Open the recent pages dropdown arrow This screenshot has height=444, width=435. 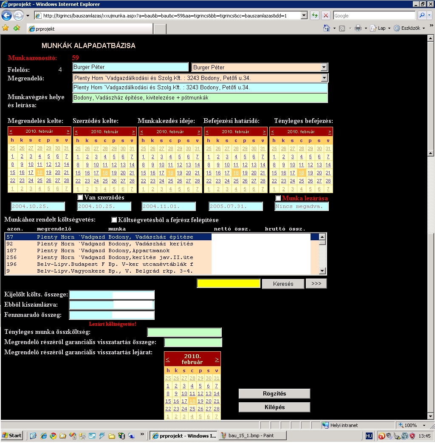(x=28, y=16)
